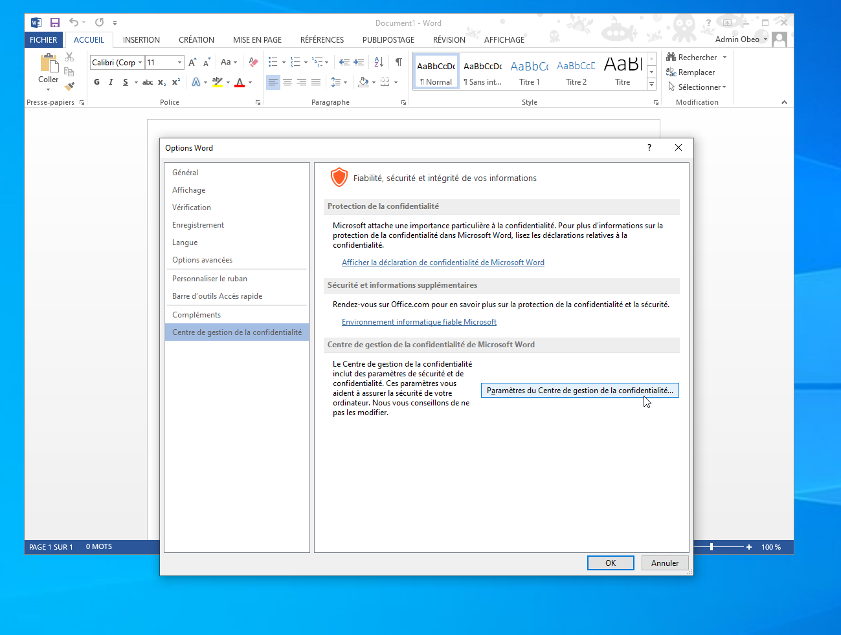Increase font size with grow font icon

[192, 62]
